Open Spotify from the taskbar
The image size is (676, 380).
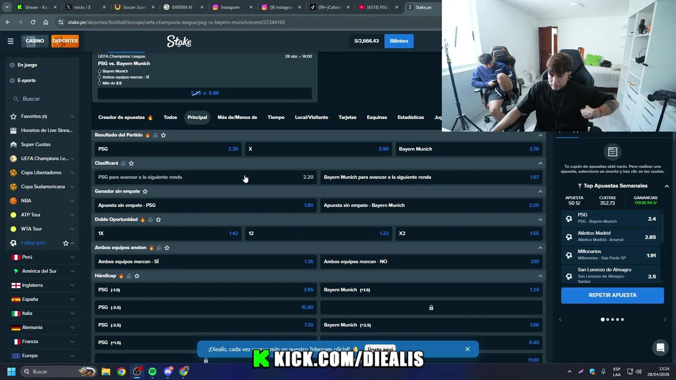pyautogui.click(x=153, y=372)
